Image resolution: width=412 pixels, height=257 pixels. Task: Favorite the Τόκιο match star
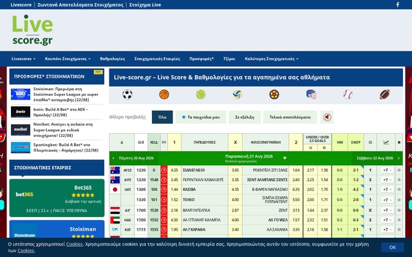pyautogui.click(x=399, y=200)
